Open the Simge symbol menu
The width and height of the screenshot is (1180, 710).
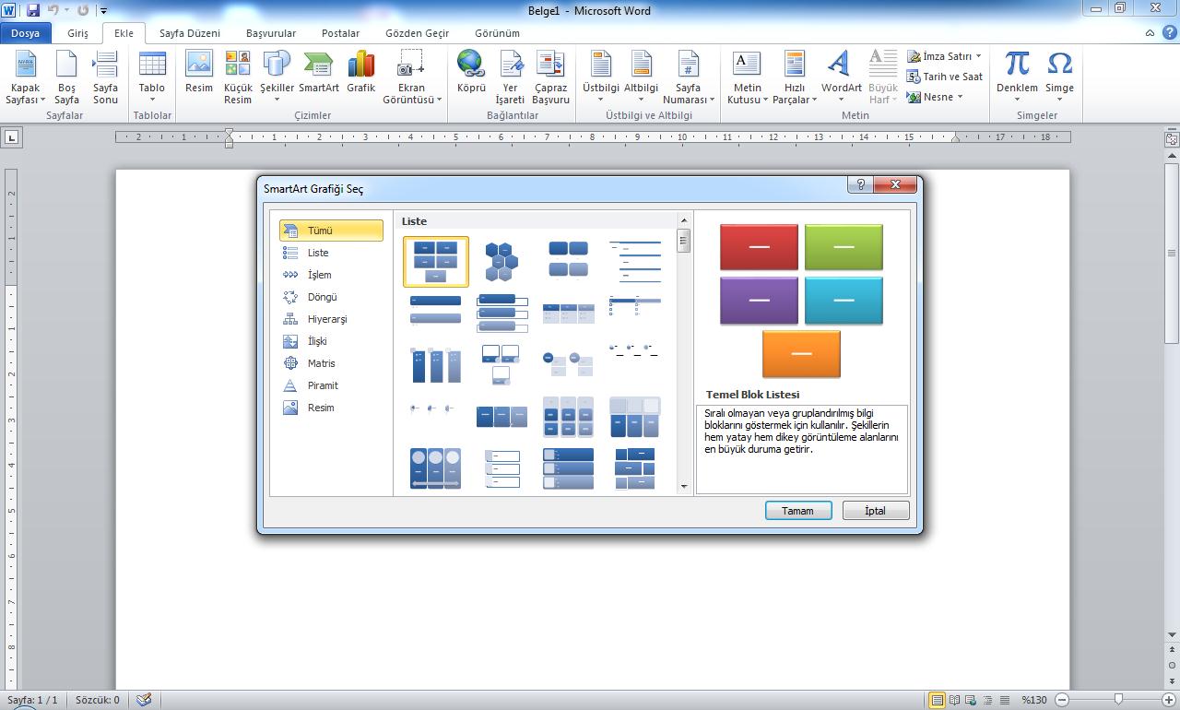(1059, 77)
